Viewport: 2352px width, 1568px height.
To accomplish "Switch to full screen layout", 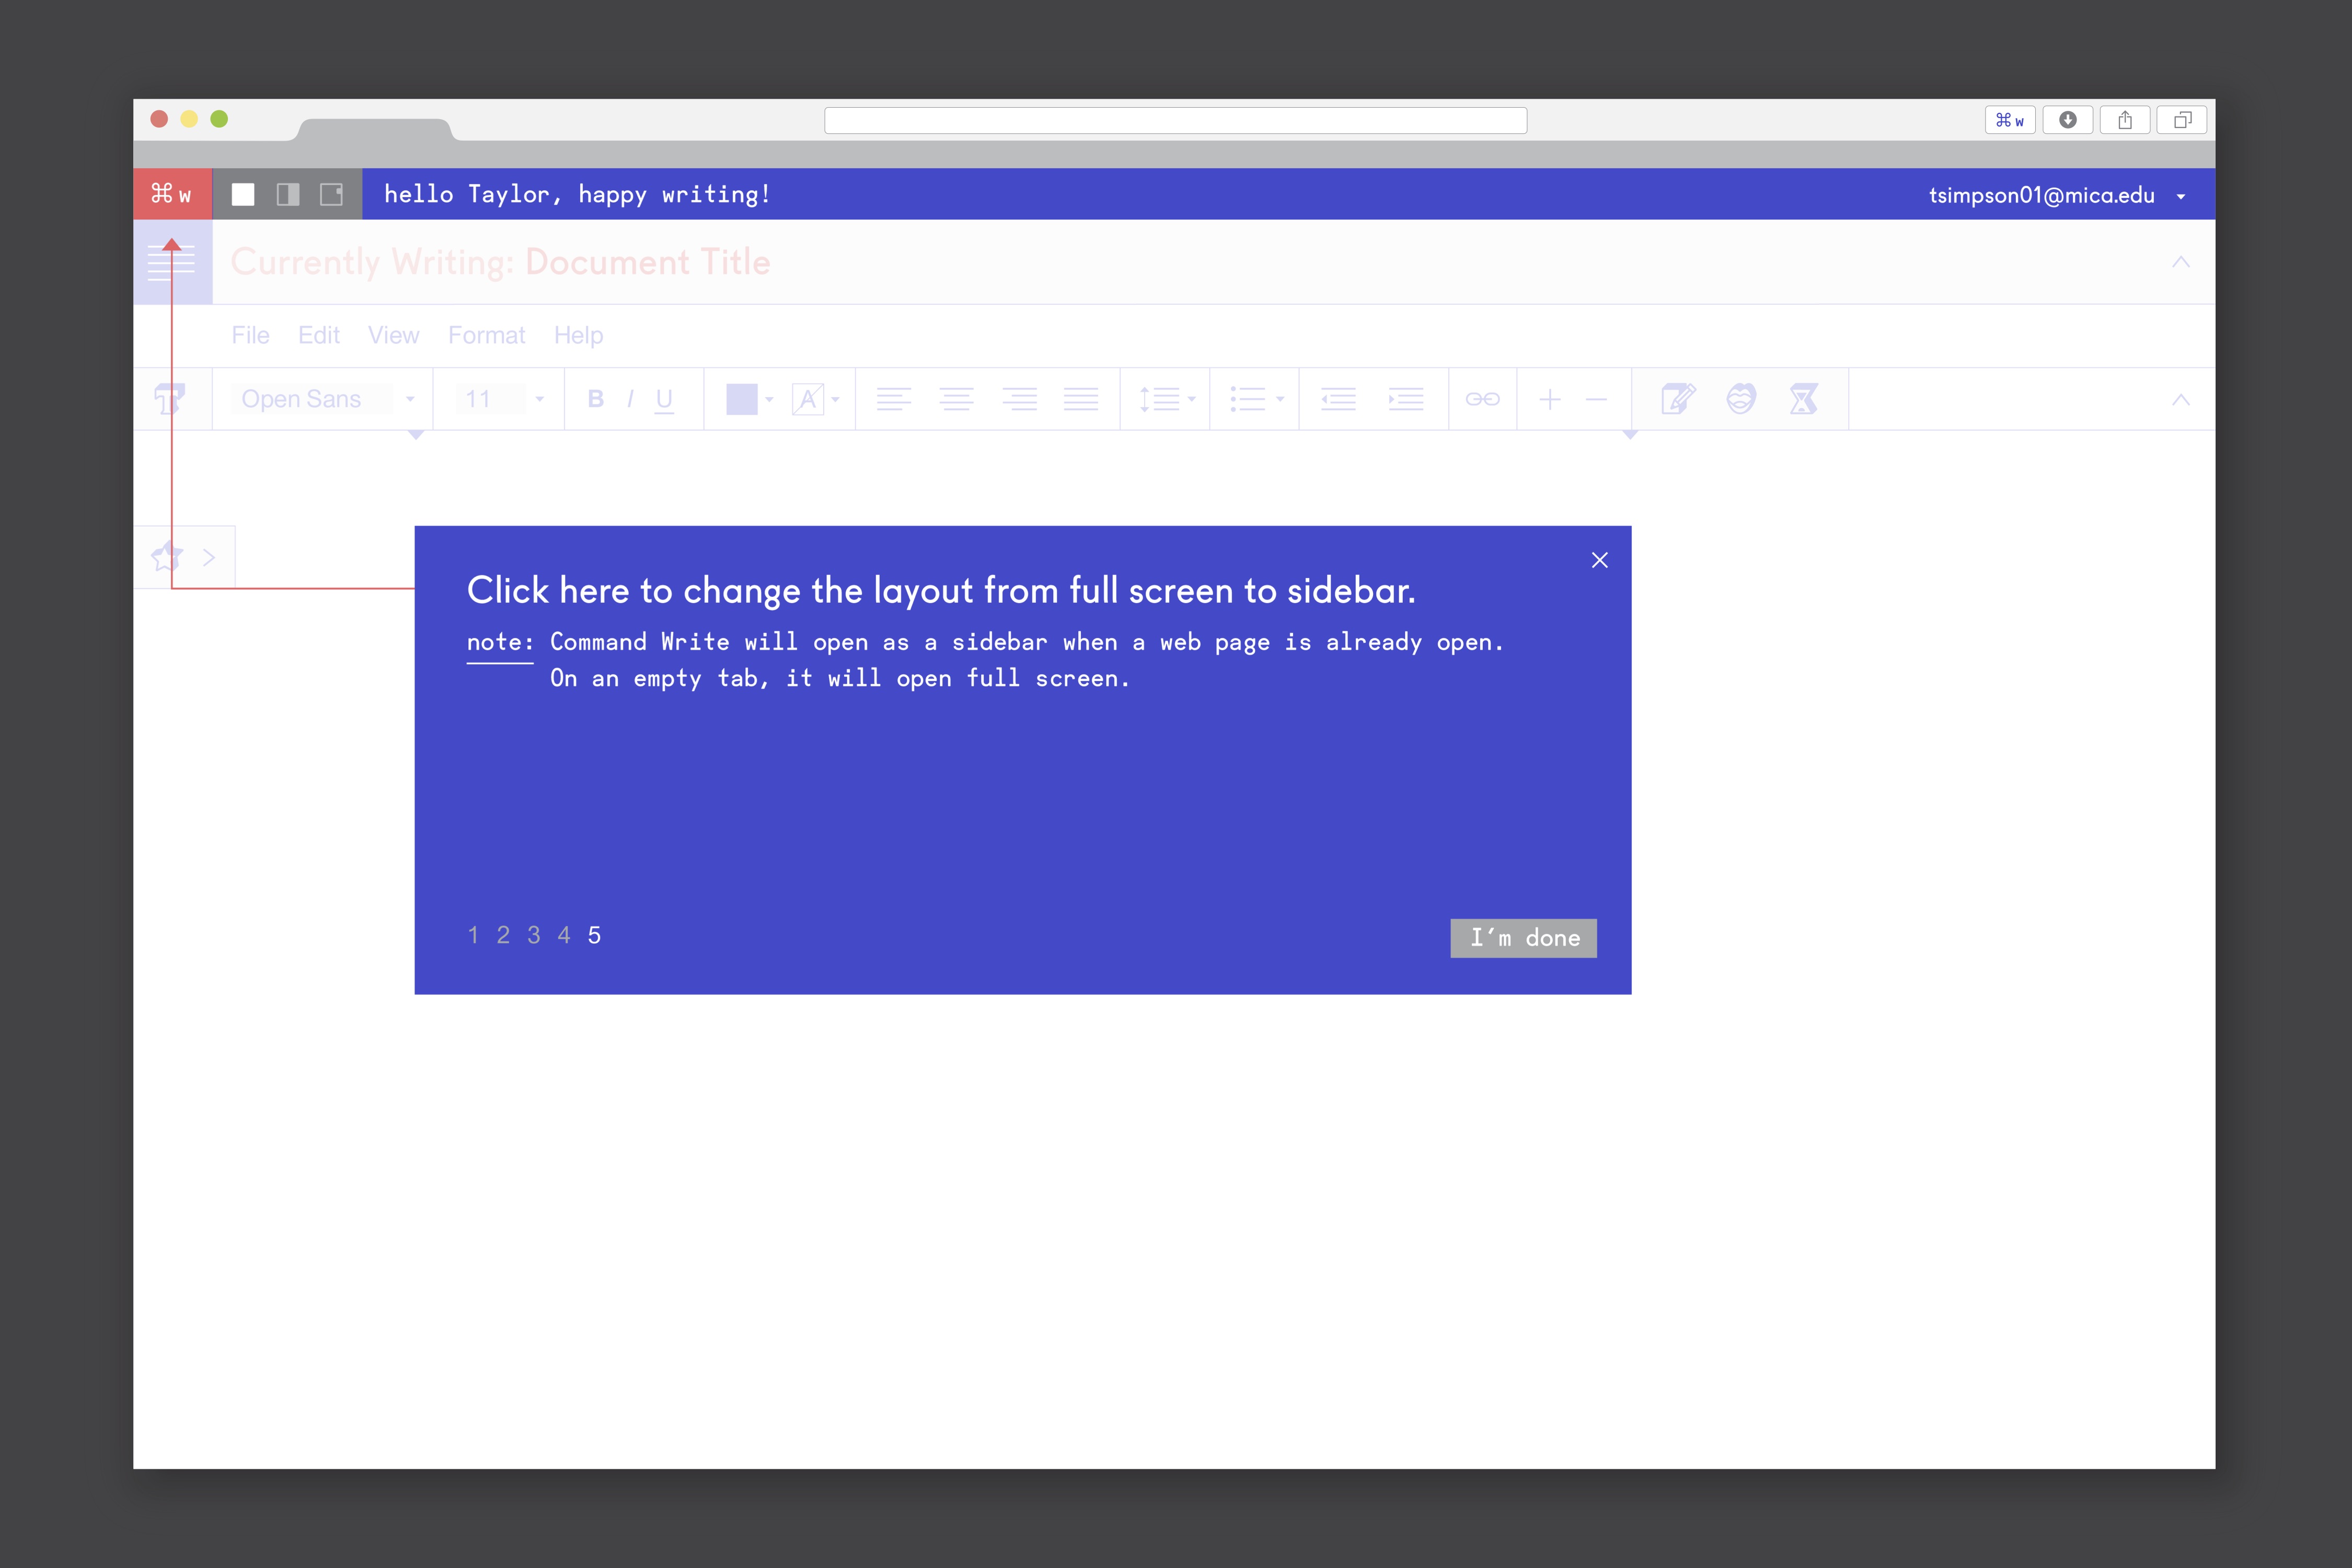I will pos(243,194).
